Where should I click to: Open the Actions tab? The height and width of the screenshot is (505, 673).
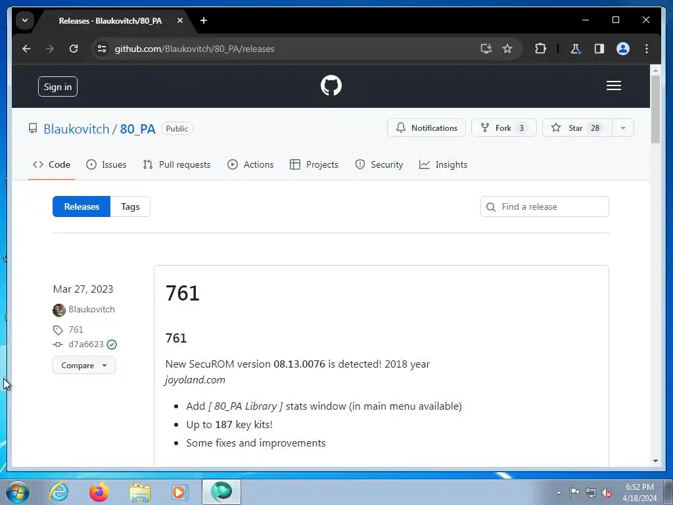[x=250, y=164]
